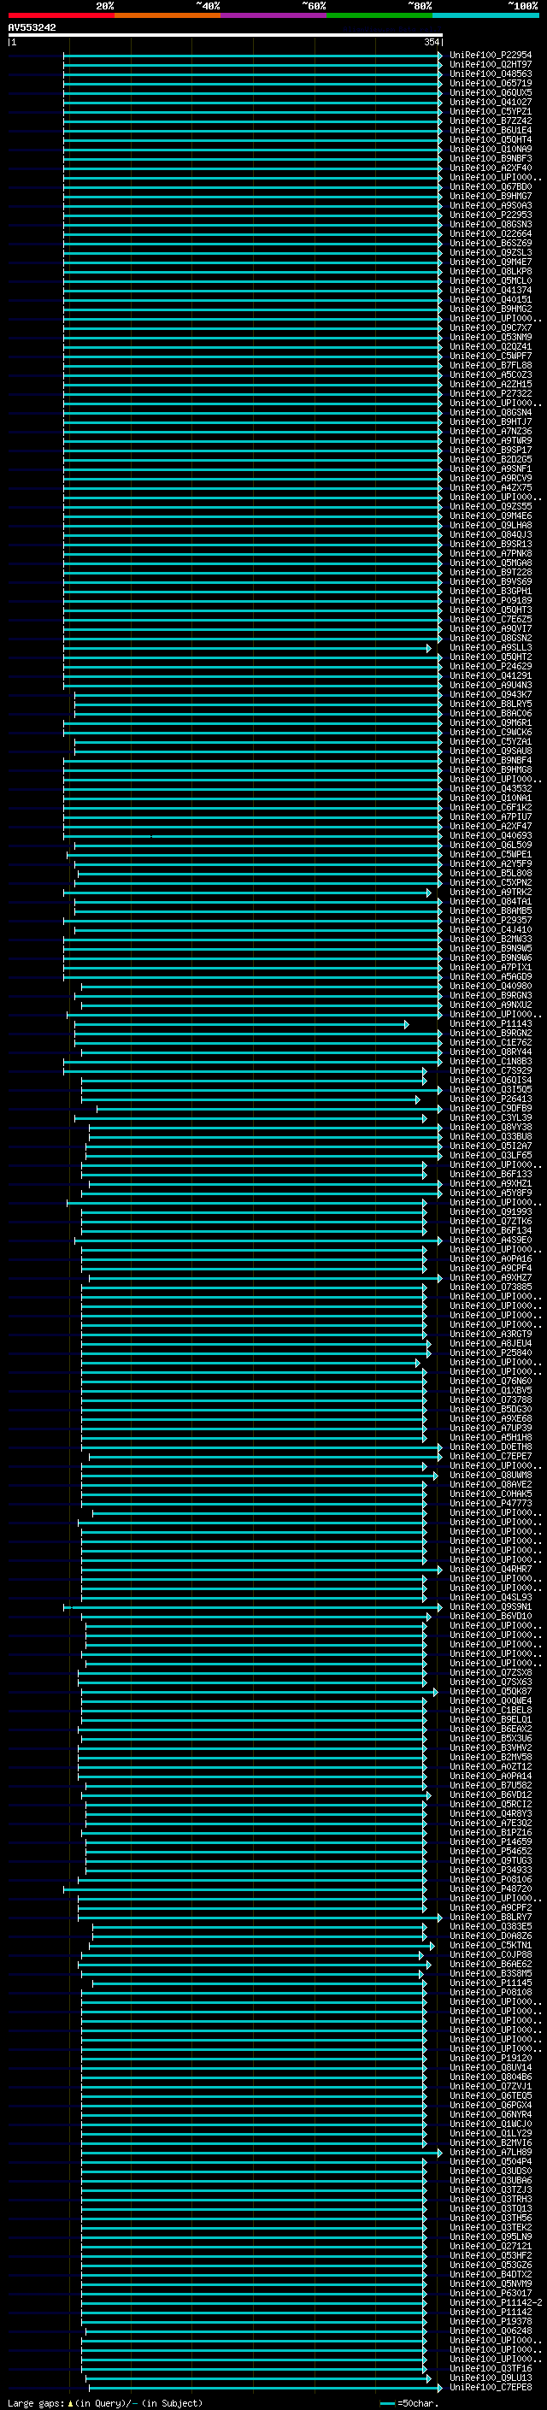Screen dimensions: 547x2410
Task: Open hit UniRef100_O48563
Action: click(490, 74)
